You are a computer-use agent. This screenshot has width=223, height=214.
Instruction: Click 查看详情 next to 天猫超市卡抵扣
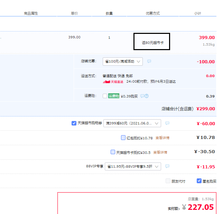tap(160, 152)
